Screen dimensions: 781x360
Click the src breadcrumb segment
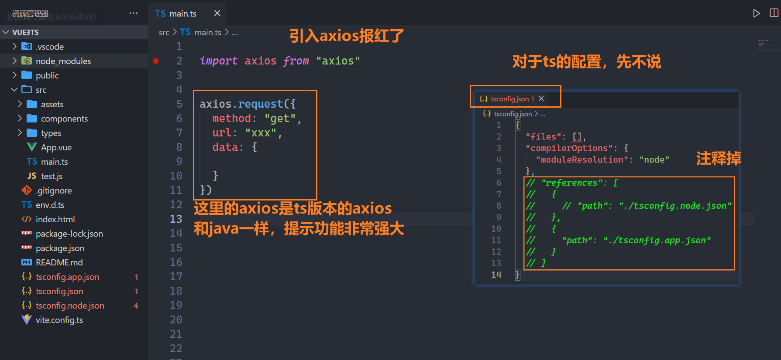(164, 32)
